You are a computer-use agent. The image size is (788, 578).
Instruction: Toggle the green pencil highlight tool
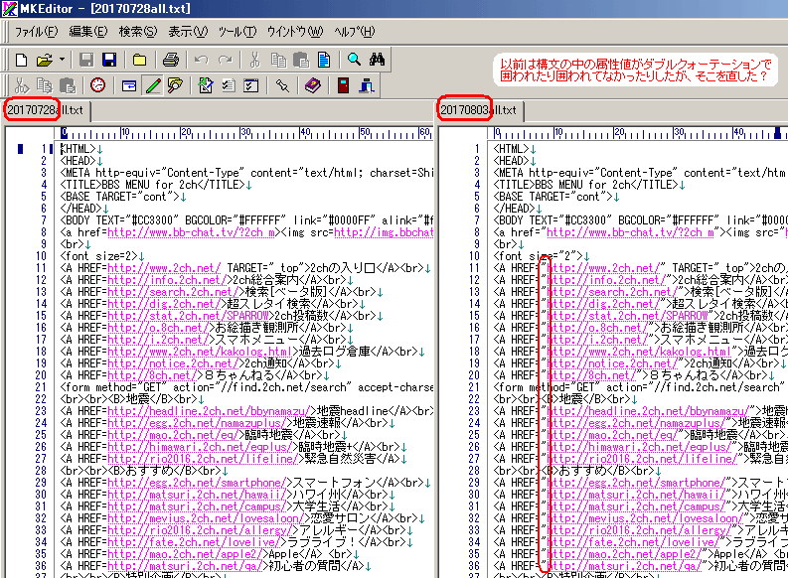point(153,85)
